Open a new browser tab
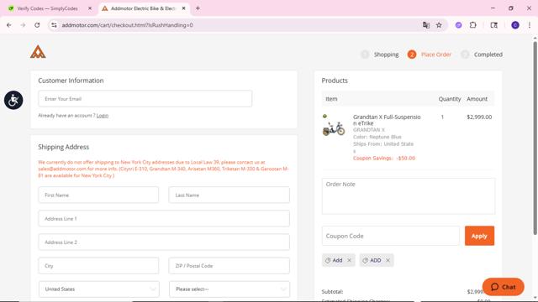538x302 pixels. tap(198, 8)
